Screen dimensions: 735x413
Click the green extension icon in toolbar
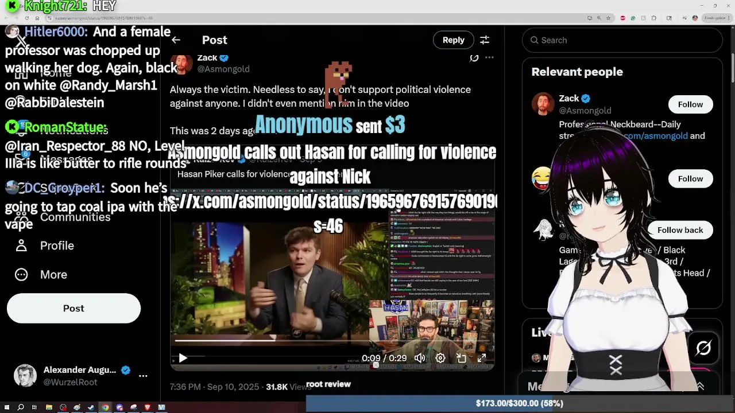633,18
